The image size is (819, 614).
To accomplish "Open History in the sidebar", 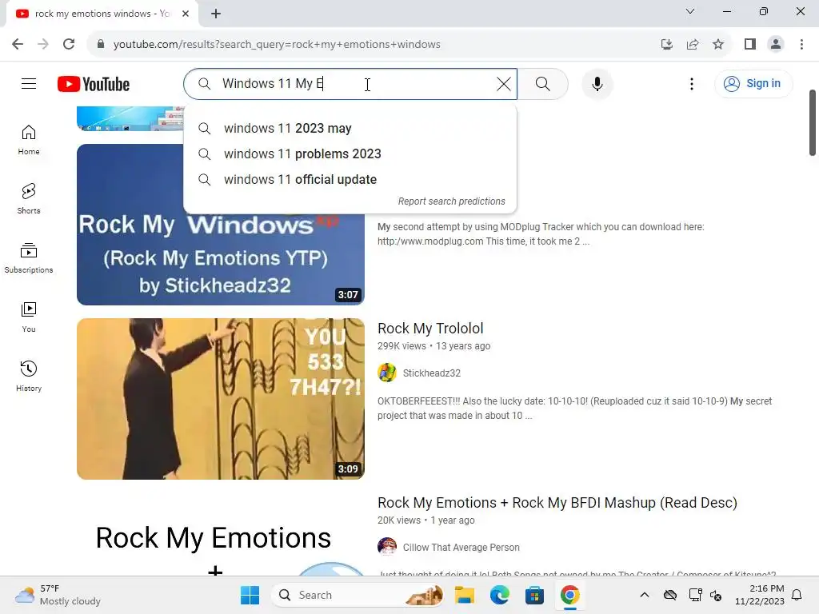I will coord(29,376).
